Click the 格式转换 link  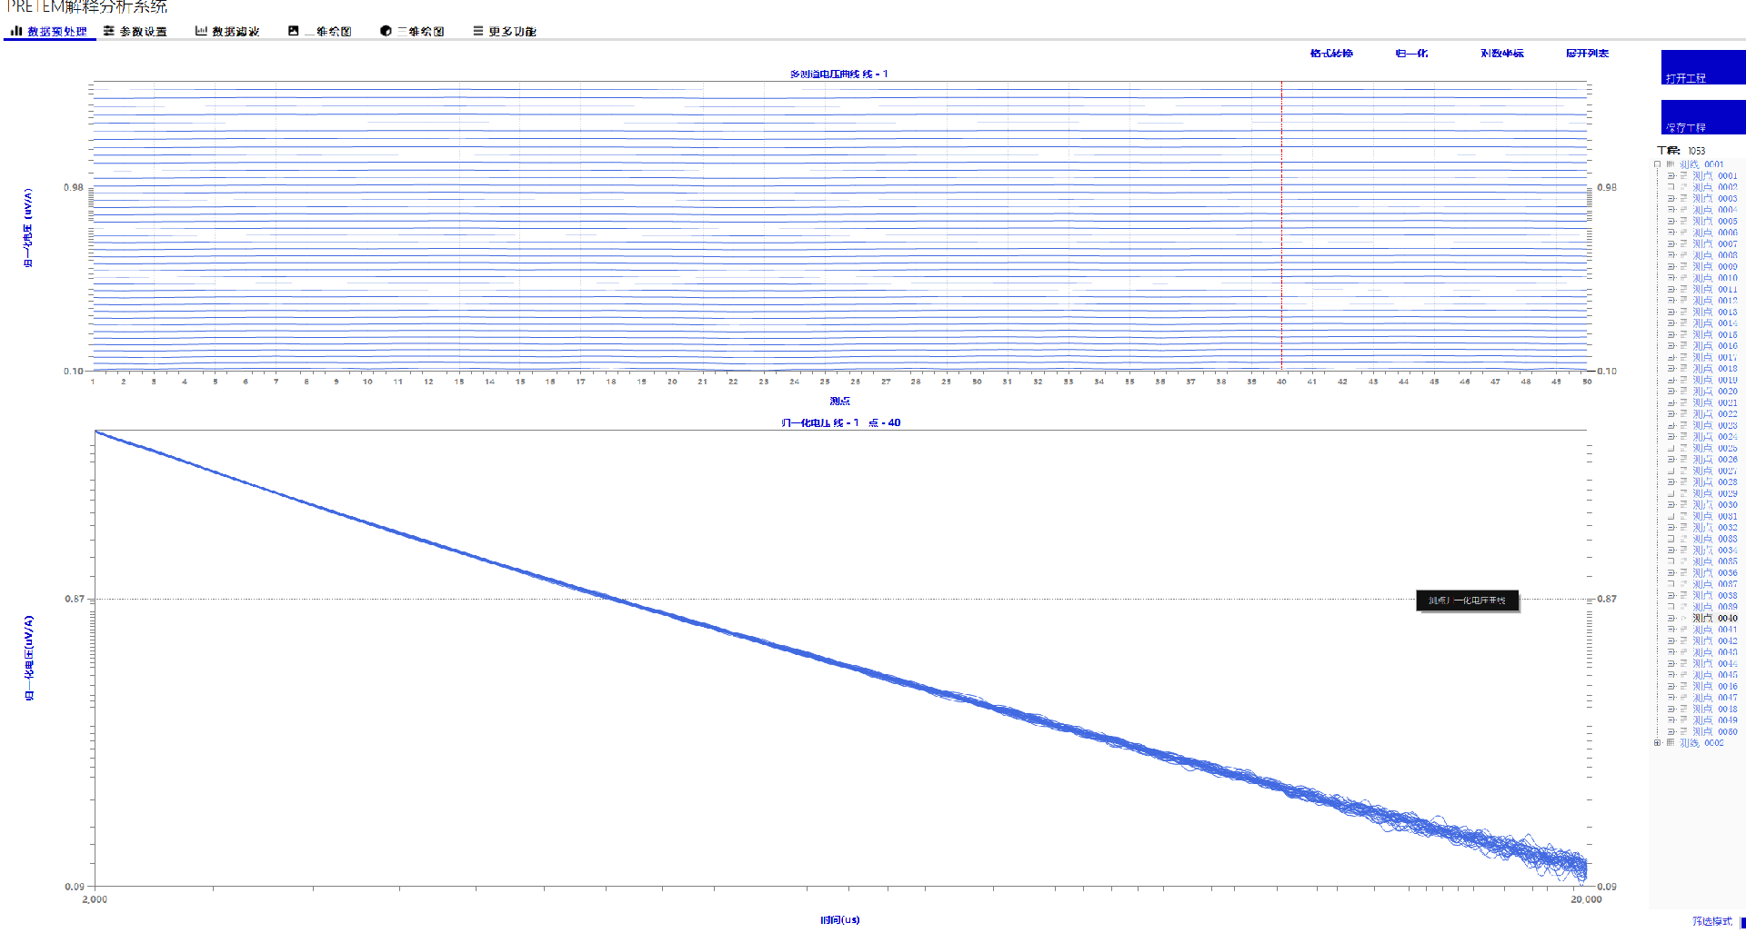[1331, 54]
